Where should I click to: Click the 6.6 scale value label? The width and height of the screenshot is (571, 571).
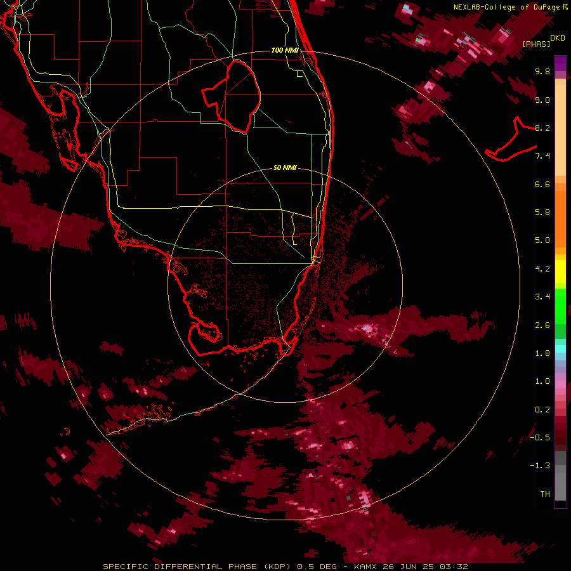tap(542, 184)
